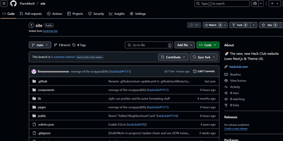Open the hackclub.com website link
Screen dimensions: 283x141
[238, 67]
